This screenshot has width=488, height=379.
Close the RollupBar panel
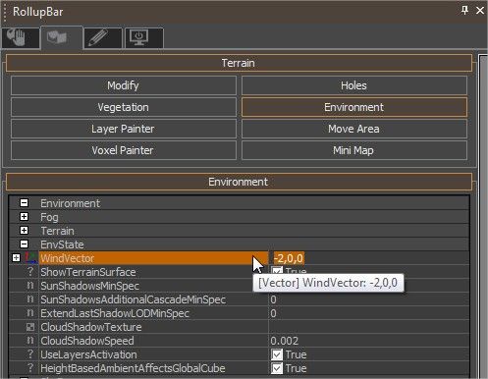[480, 11]
